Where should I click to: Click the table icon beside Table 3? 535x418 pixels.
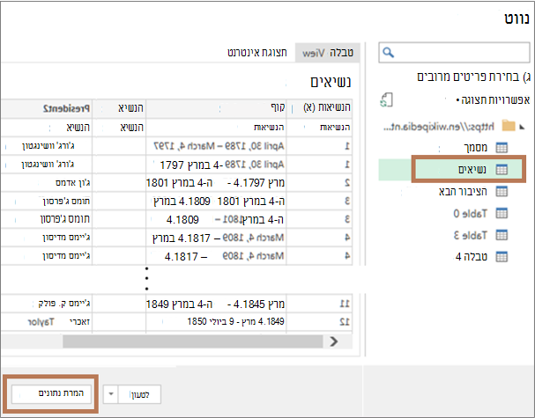click(x=502, y=235)
